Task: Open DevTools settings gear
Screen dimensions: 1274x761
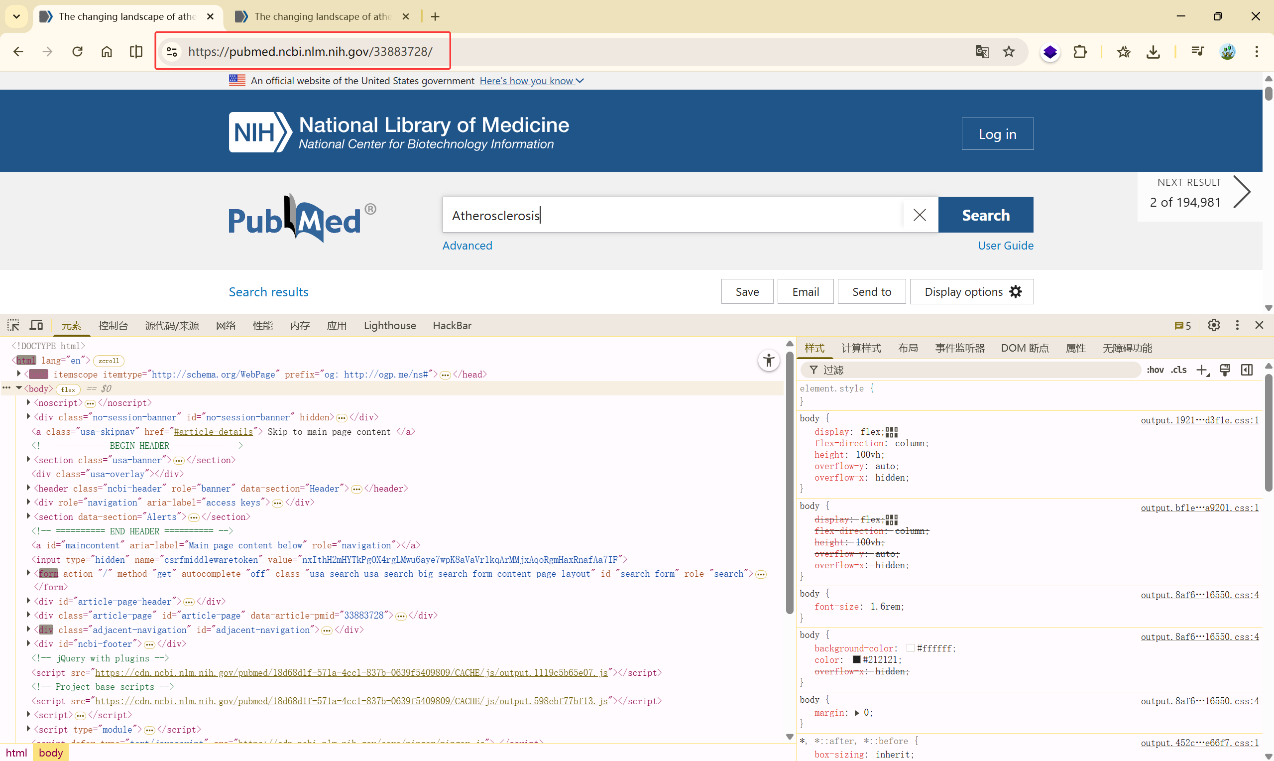Action: pos(1213,325)
